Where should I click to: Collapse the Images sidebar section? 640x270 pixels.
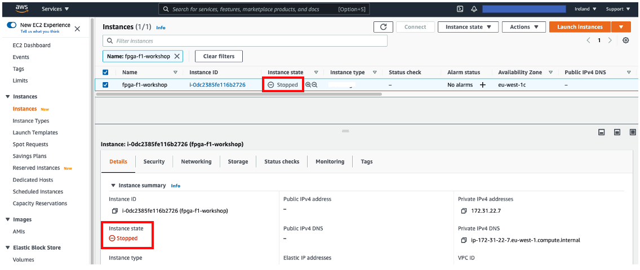(7, 219)
